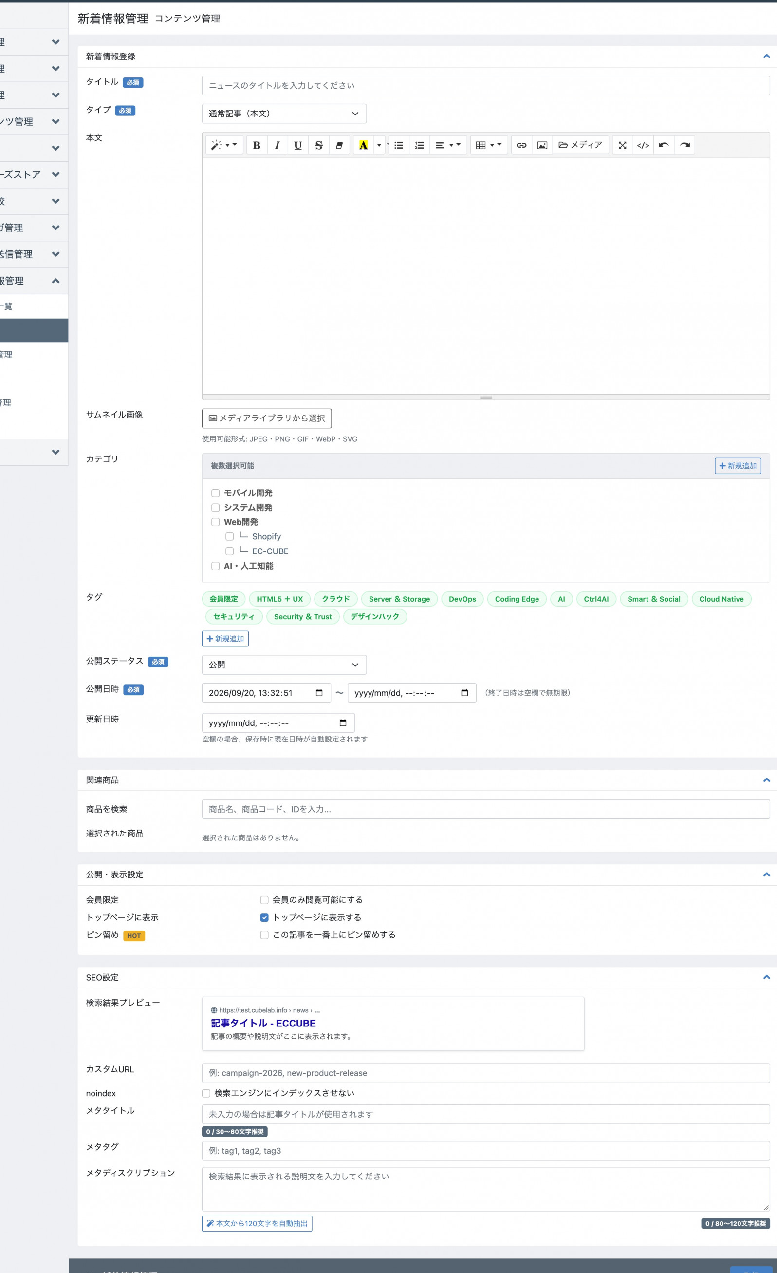777x1273 pixels.
Task: Click the eraser remove-format icon
Action: [x=339, y=145]
